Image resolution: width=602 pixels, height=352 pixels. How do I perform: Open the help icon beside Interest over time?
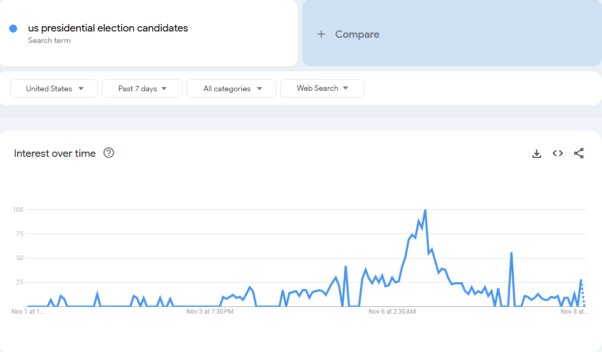[x=109, y=153]
